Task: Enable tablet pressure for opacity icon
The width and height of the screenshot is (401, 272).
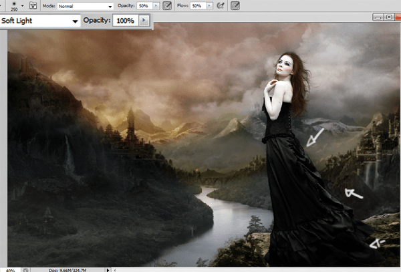Action: [x=167, y=5]
